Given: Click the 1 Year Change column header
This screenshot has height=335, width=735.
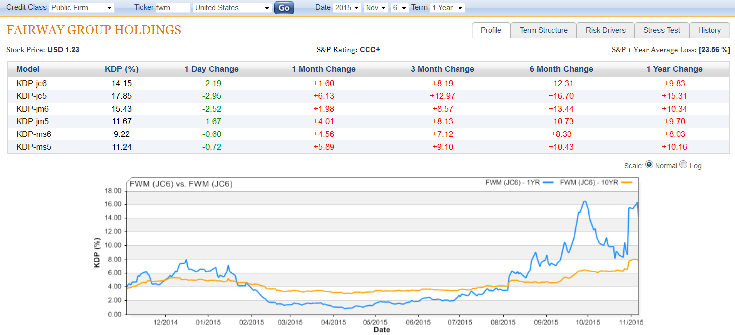Looking at the screenshot, I should (x=674, y=69).
